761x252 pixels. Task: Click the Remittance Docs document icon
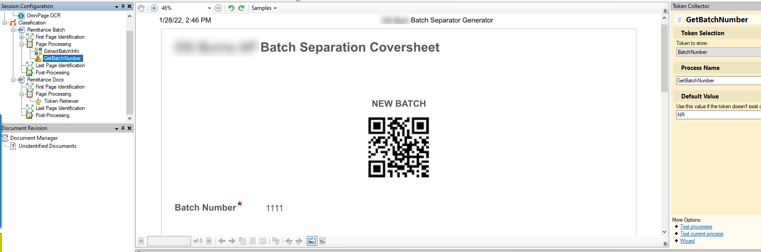point(21,80)
